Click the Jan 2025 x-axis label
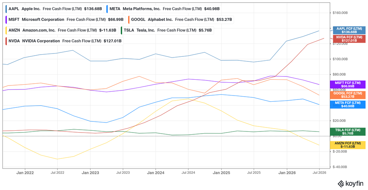This screenshot has height=190, width=368. 221,173
